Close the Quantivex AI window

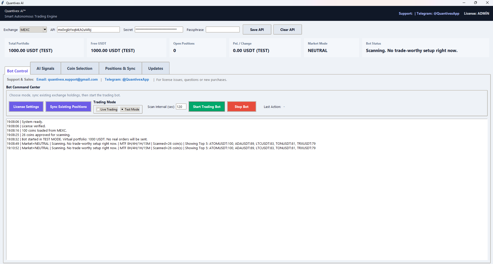click(x=487, y=3)
